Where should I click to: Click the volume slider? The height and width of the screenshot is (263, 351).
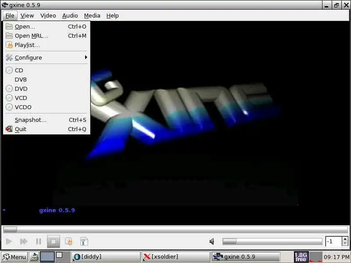tap(272, 242)
